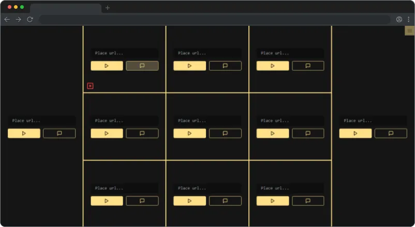Click the red X close icon
415x227 pixels.
(x=90, y=86)
